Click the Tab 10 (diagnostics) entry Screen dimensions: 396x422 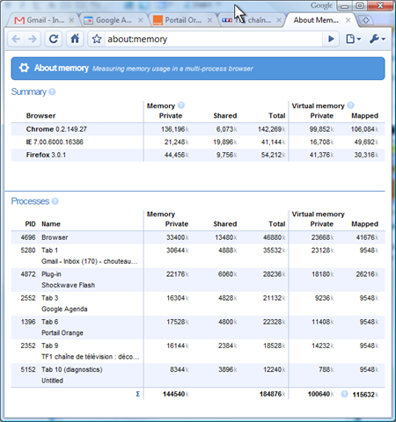tap(72, 369)
